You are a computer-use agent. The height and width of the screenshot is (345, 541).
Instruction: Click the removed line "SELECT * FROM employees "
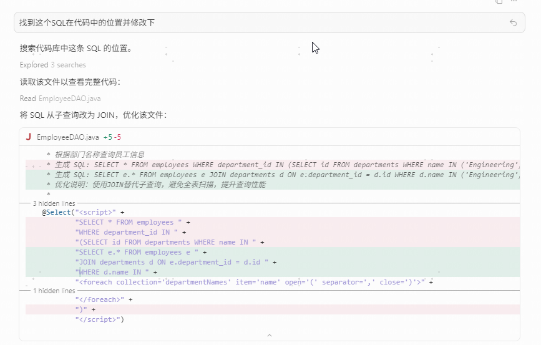pyautogui.click(x=273, y=222)
